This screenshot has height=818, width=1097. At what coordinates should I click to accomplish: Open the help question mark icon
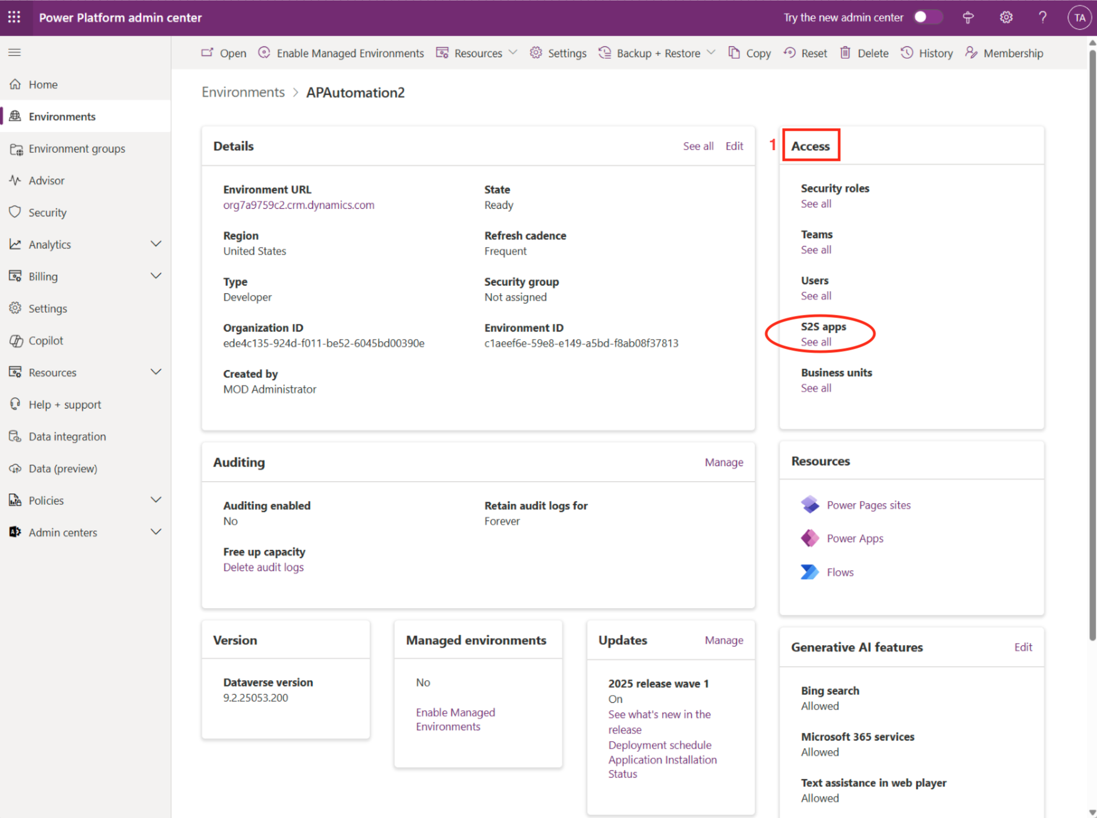[1043, 17]
